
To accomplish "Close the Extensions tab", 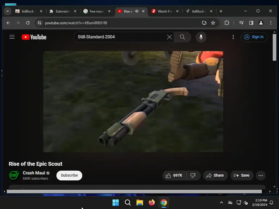I will pyautogui.click(x=75, y=11).
